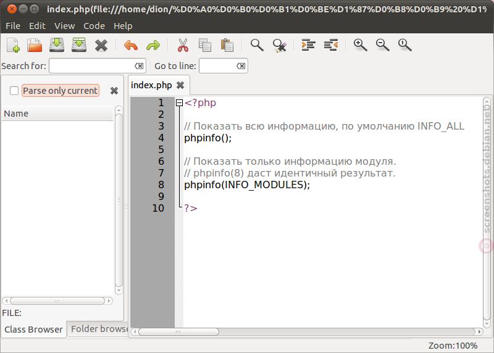Click the comment containing phpinfo(8)
This screenshot has height=353, width=494.
(290, 173)
